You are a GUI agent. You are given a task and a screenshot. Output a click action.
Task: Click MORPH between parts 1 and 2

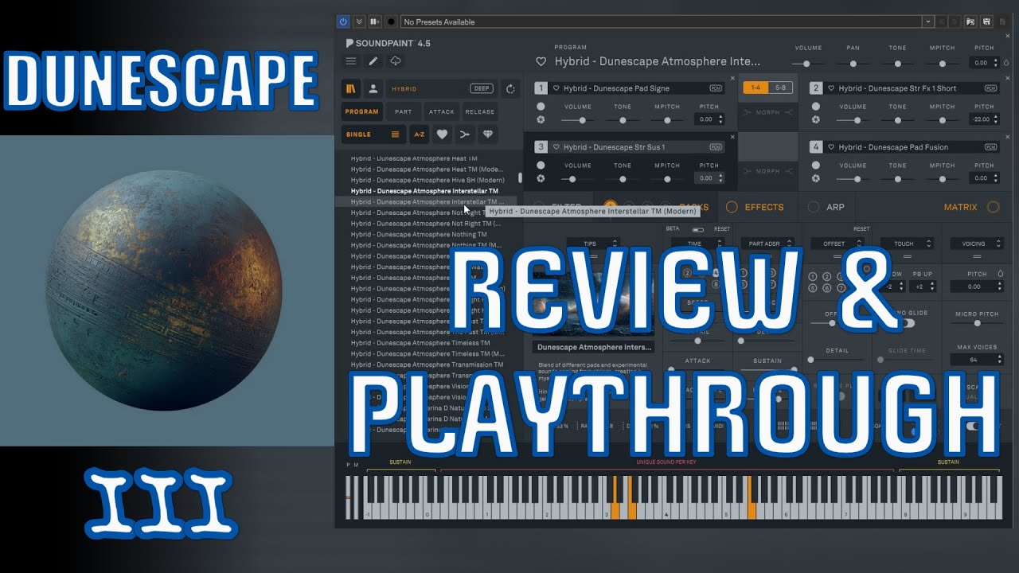click(x=767, y=112)
